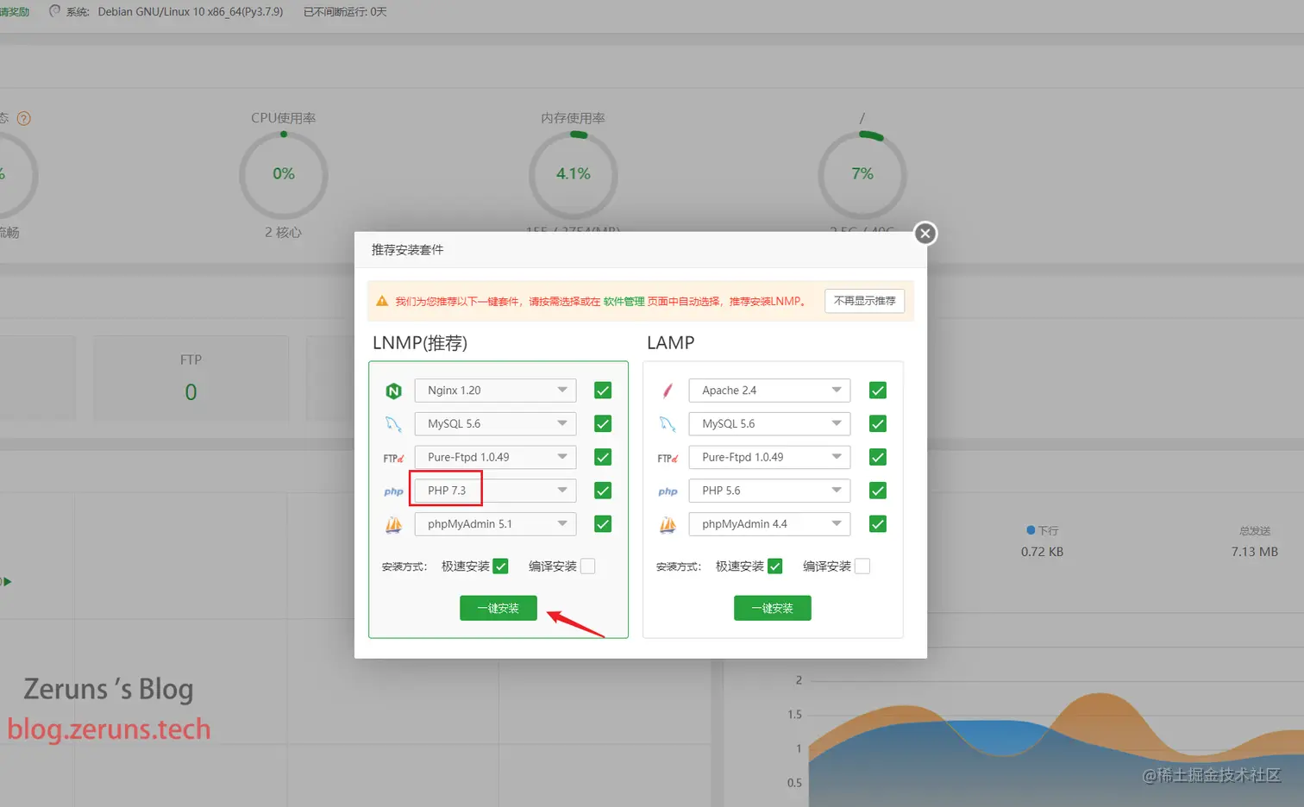Click the LNMP(推荐) heading

[x=420, y=343]
